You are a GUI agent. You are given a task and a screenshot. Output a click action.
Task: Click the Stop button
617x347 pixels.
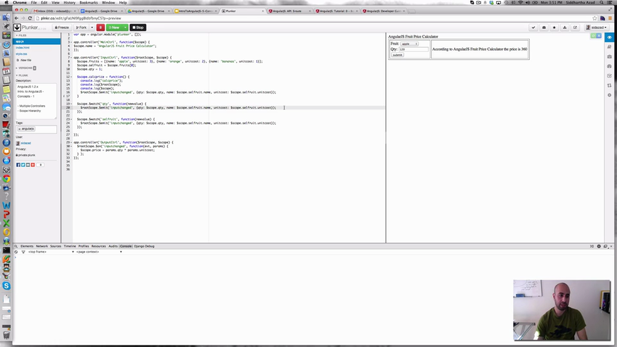coord(138,27)
